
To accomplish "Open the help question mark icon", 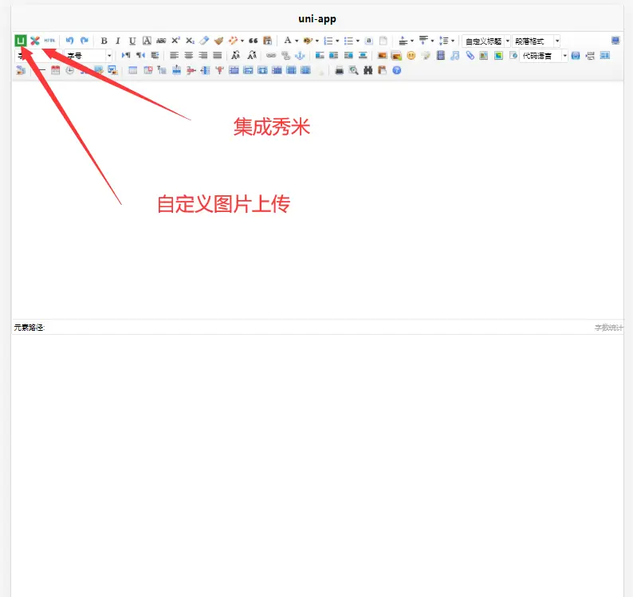I will pos(396,70).
